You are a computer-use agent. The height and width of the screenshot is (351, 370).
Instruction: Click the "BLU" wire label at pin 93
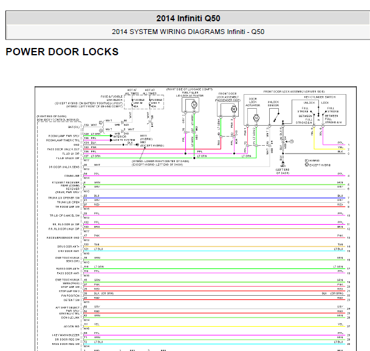[97, 196]
